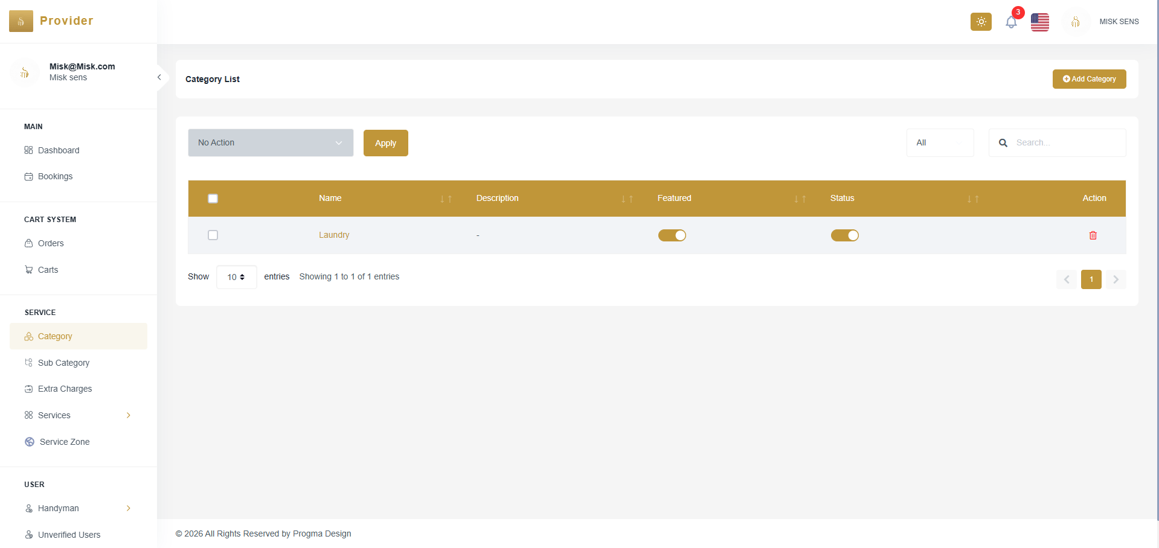The width and height of the screenshot is (1159, 548).
Task: Check the select-all checkbox in table header
Action: pos(213,198)
